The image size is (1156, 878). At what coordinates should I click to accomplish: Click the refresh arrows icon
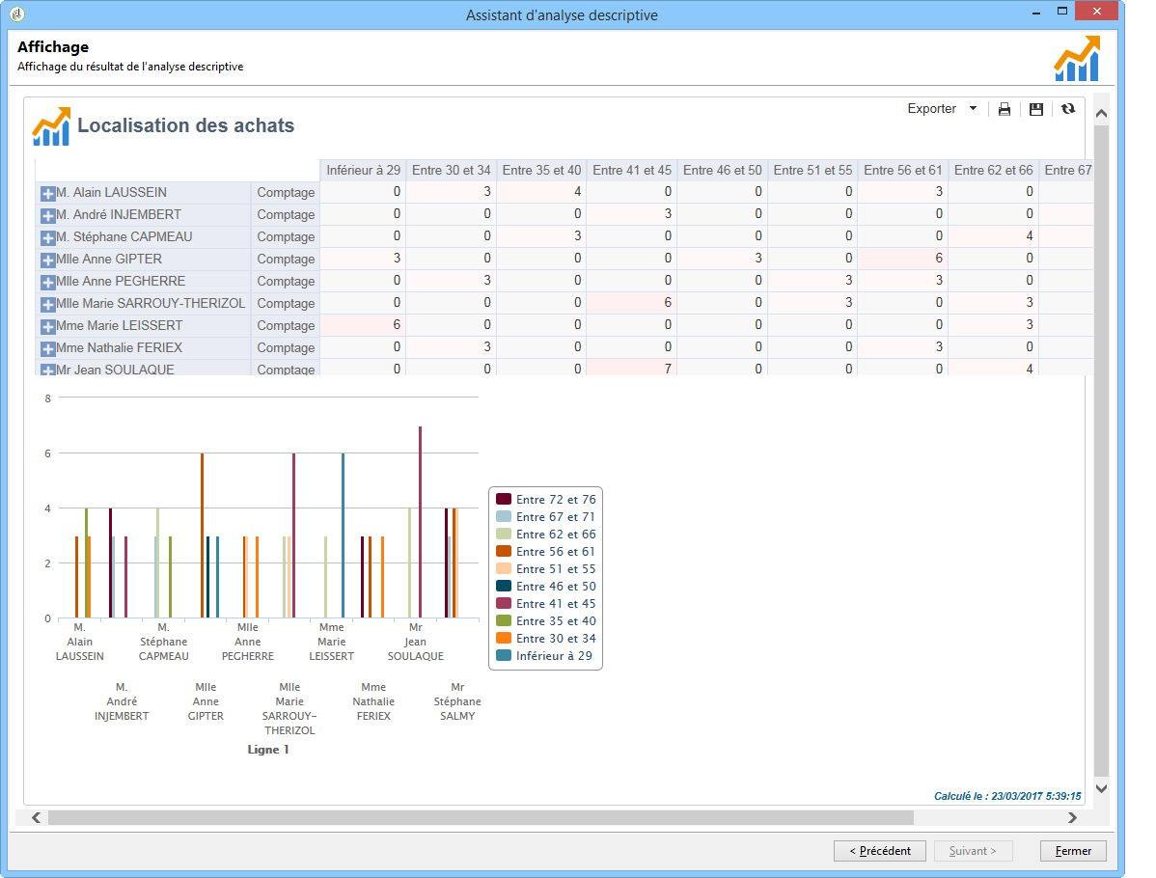tap(1067, 109)
